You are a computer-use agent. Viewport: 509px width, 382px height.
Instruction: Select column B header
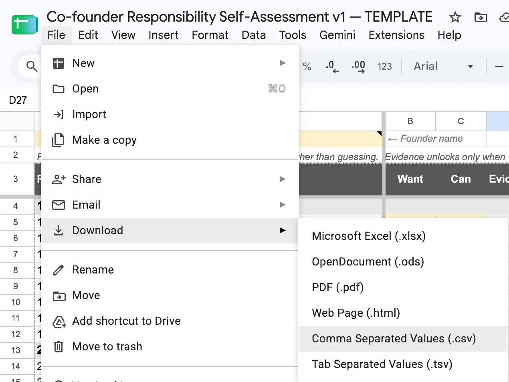410,121
